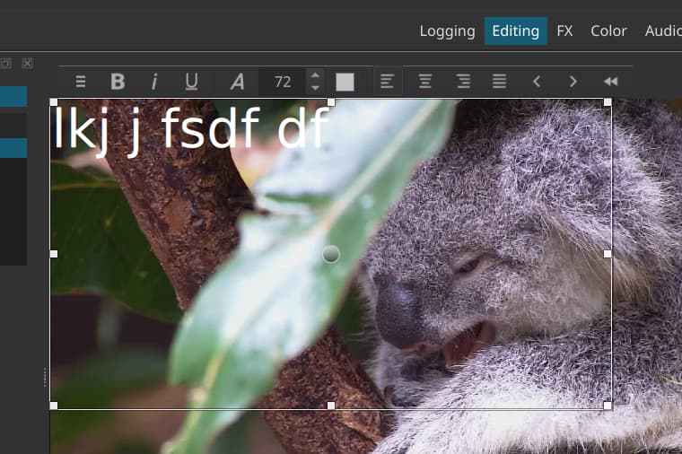Image resolution: width=682 pixels, height=454 pixels.
Task: Align text to the right
Action: (463, 82)
